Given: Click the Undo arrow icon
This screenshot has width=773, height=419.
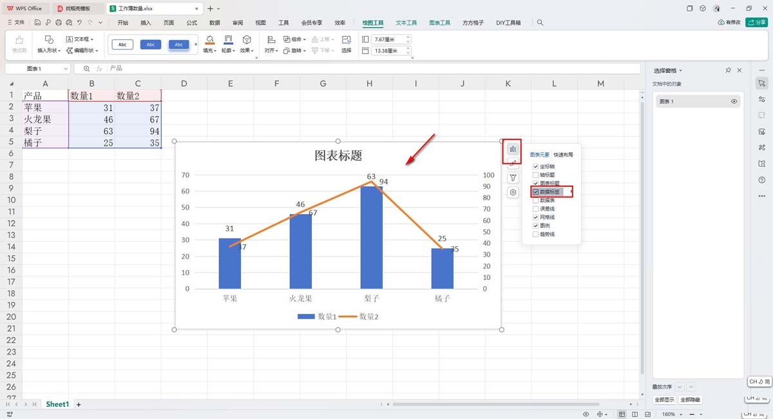Looking at the screenshot, I should (x=80, y=23).
